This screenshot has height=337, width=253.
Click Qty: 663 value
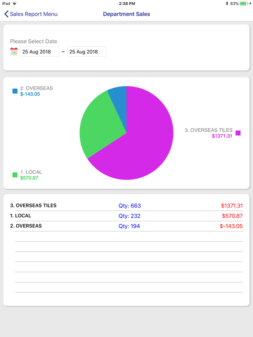coord(130,206)
